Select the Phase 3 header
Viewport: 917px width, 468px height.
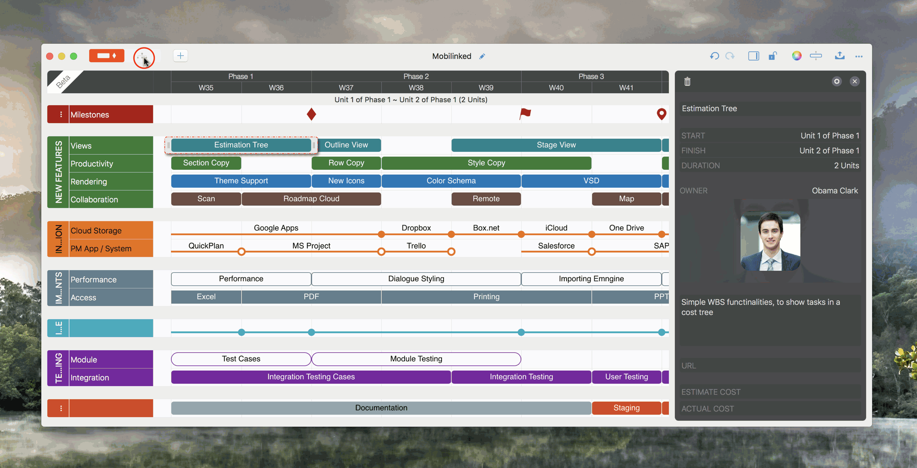click(x=591, y=76)
